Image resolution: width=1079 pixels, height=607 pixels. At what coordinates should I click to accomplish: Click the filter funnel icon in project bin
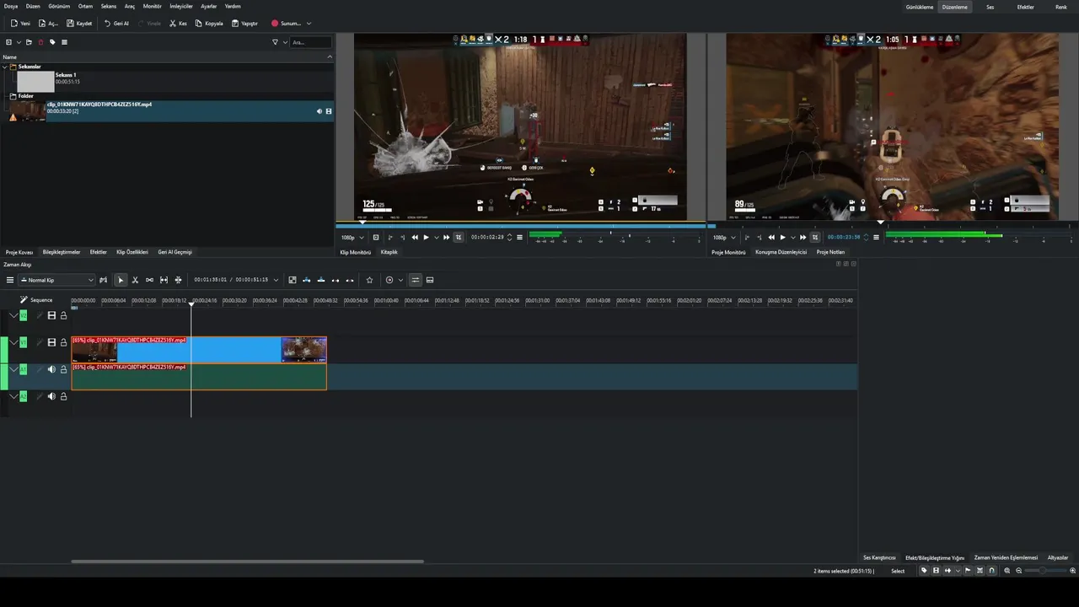tap(275, 42)
